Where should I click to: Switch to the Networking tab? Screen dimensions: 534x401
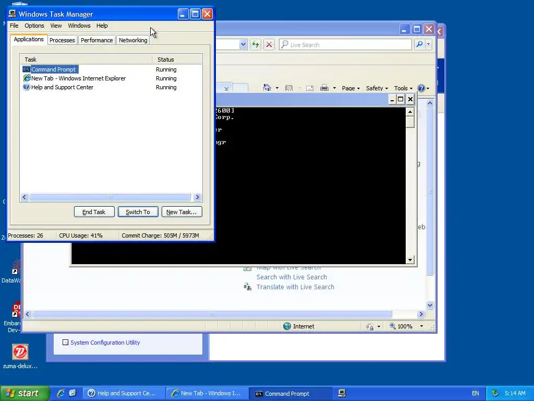pos(133,40)
